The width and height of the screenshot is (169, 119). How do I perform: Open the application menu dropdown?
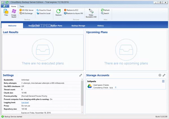pos(5,6)
